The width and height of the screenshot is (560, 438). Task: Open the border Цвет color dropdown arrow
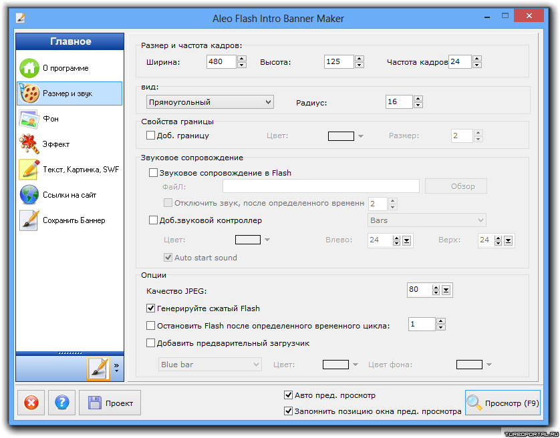[x=361, y=136]
